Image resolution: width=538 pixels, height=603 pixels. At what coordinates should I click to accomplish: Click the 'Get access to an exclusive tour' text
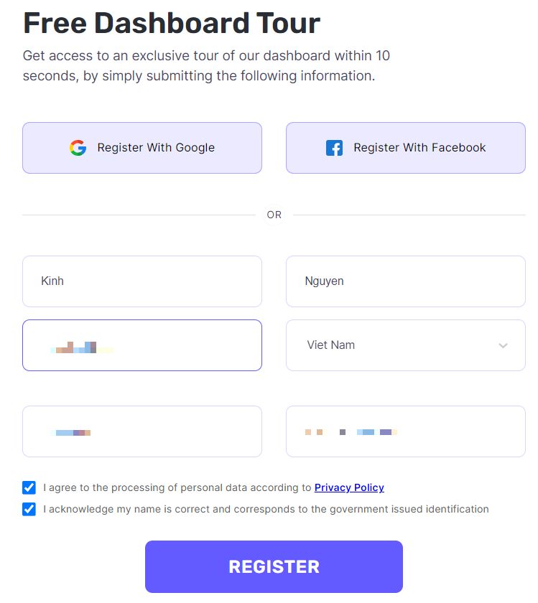pos(206,66)
